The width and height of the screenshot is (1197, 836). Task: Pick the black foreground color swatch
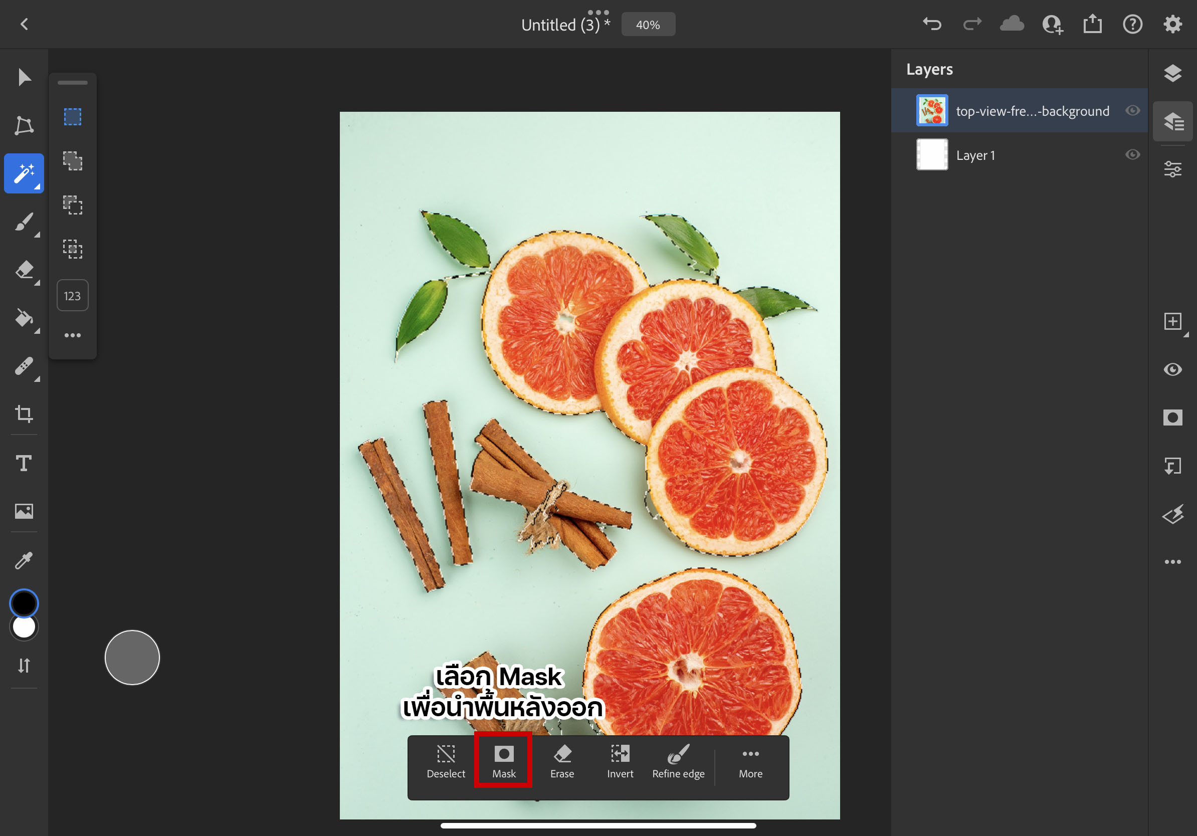[24, 603]
